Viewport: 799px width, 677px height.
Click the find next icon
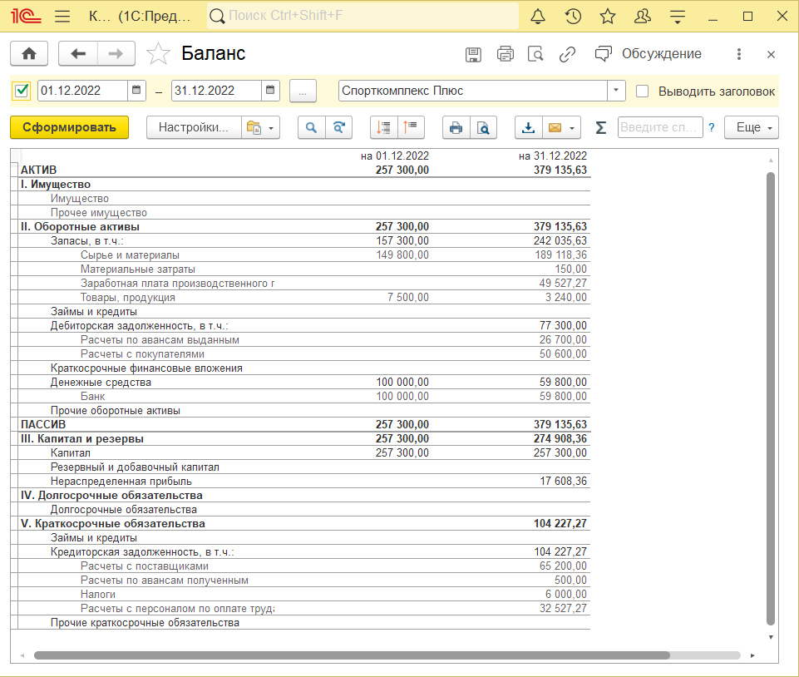(339, 127)
